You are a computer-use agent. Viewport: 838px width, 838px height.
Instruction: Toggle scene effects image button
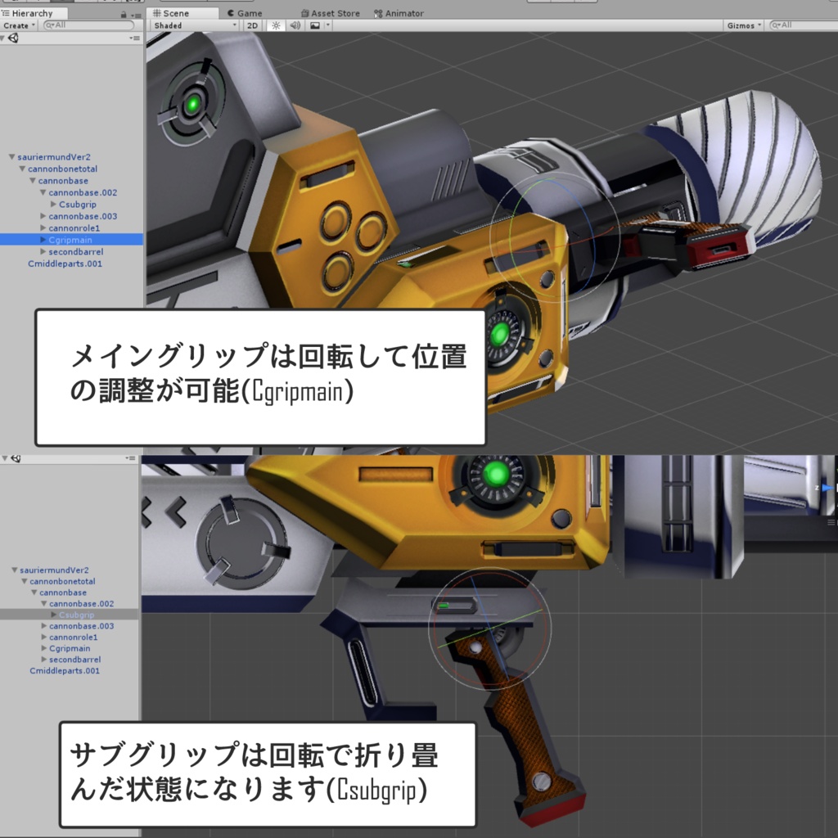pyautogui.click(x=315, y=25)
